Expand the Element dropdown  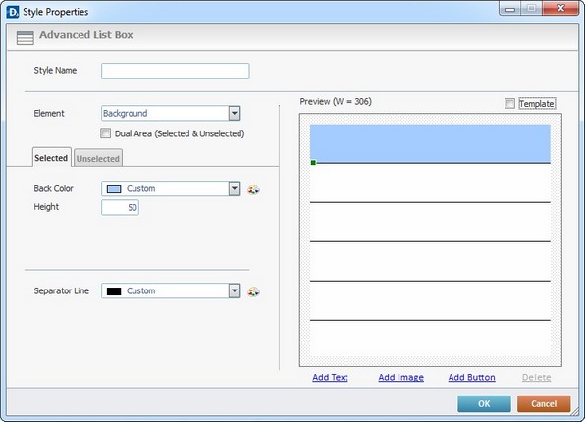click(235, 113)
